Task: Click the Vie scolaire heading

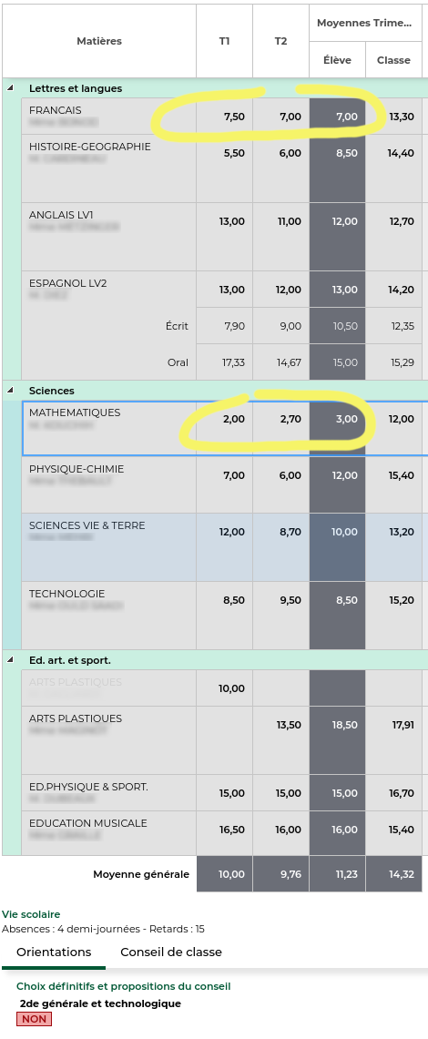Action: coord(31,914)
